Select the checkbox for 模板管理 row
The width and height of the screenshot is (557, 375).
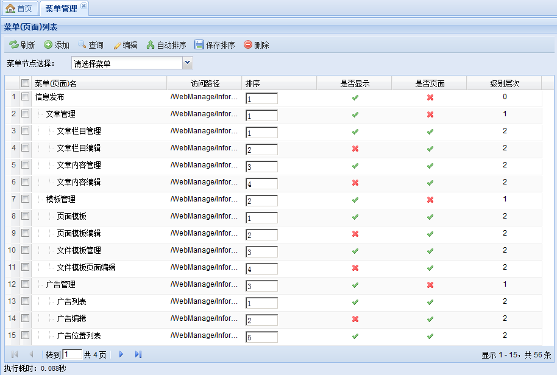(x=26, y=199)
